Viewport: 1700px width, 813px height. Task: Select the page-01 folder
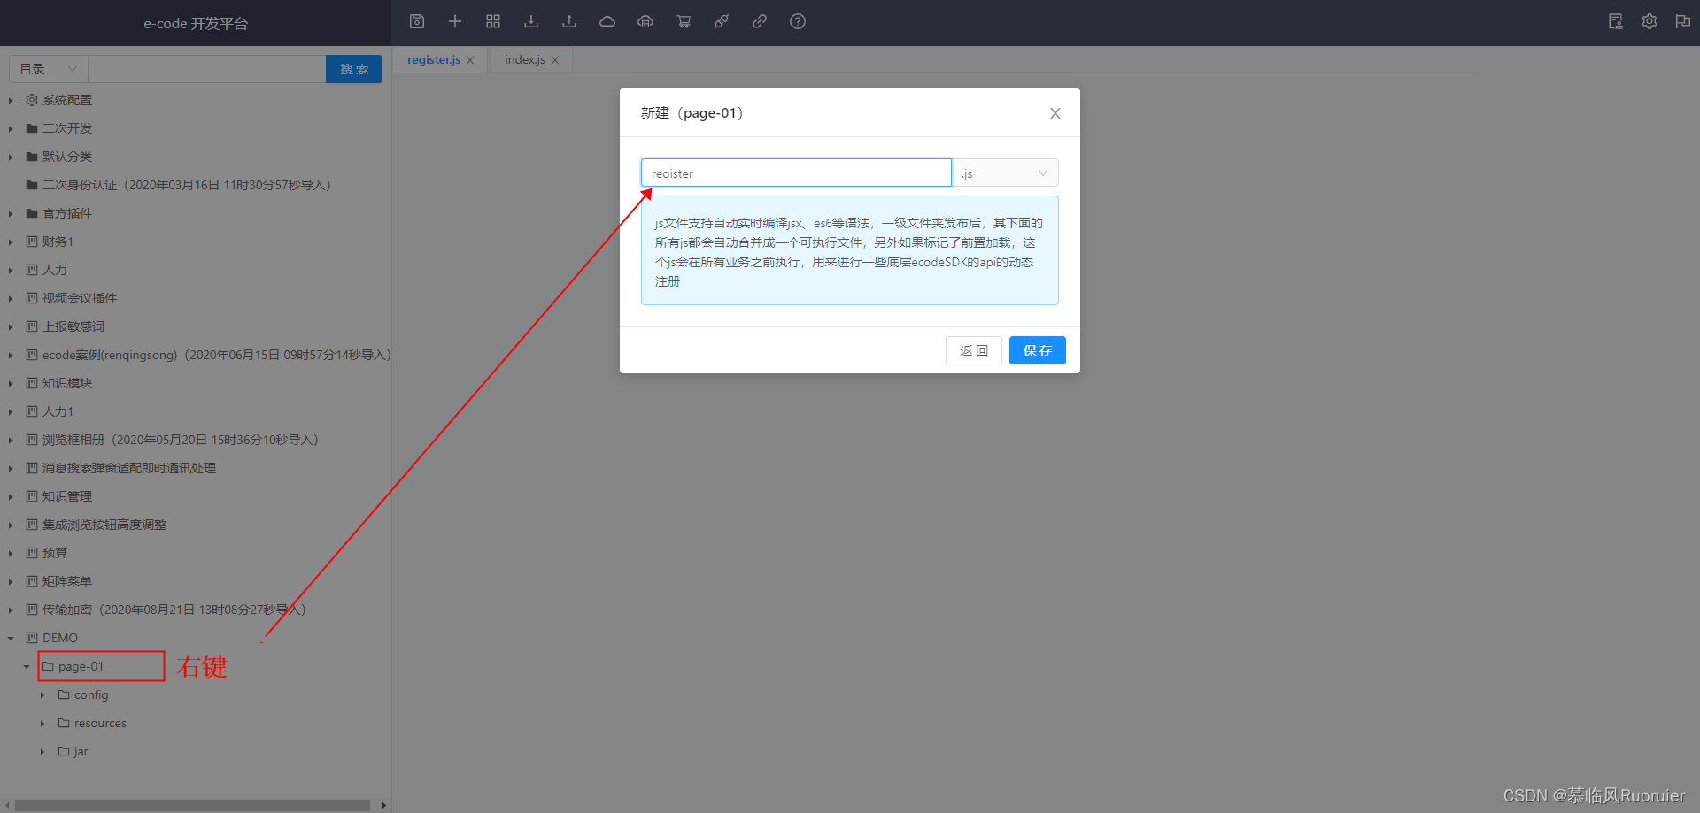tap(81, 666)
